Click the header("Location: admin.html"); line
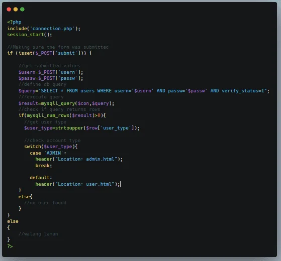 [79, 159]
